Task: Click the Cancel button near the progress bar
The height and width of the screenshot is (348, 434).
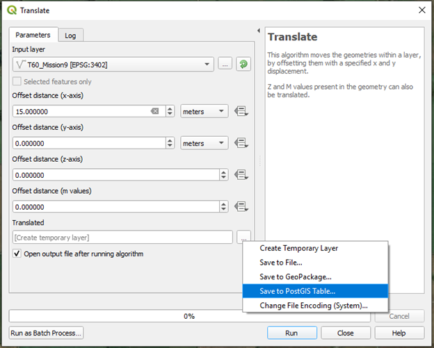Action: tap(399, 316)
